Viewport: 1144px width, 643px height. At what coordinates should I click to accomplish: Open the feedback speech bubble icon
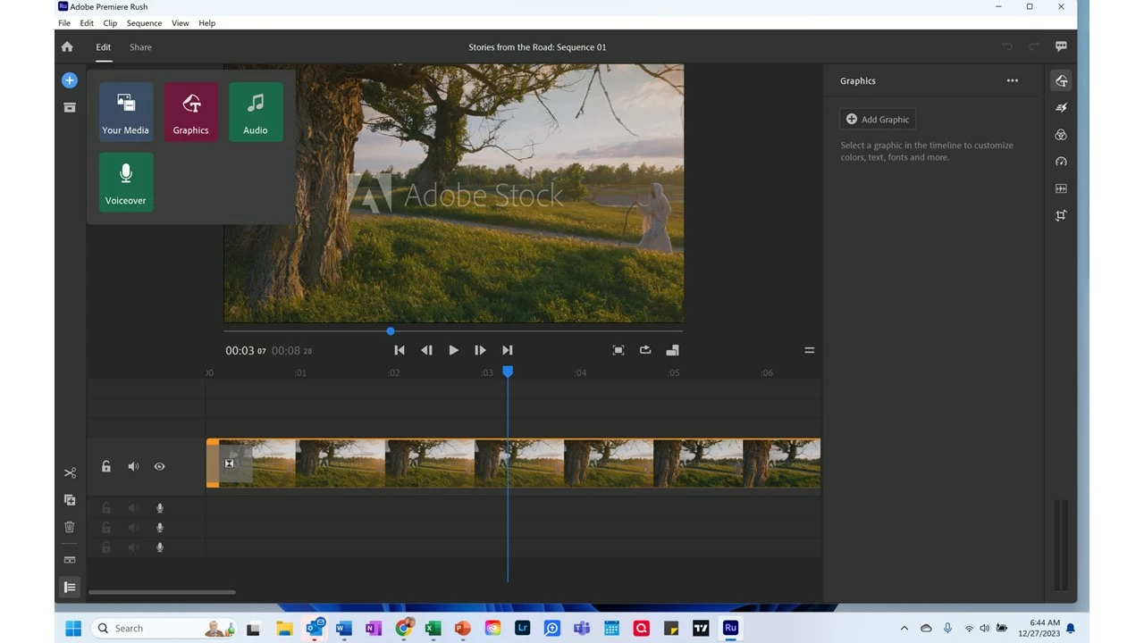1061,46
